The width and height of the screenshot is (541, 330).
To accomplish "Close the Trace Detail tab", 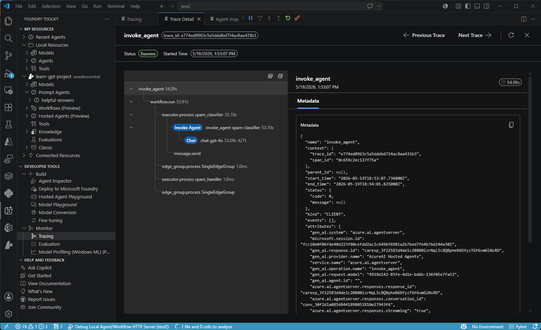I will 199,19.
